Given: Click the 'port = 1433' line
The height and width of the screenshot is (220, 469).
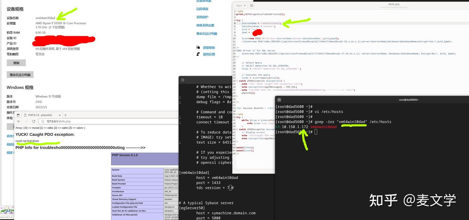Looking at the screenshot, I should click(208, 183).
